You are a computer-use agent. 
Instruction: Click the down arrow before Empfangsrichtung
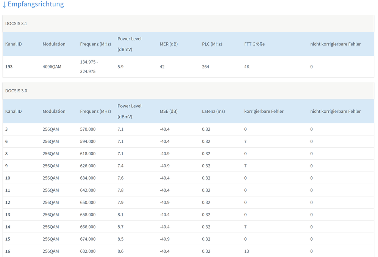(x=4, y=5)
